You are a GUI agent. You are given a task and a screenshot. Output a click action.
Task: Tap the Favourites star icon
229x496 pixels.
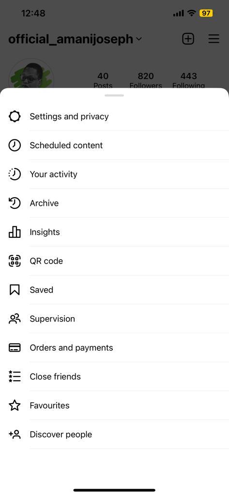(x=15, y=405)
